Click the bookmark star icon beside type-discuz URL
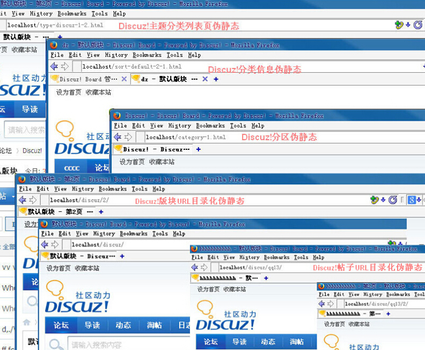 [399, 25]
